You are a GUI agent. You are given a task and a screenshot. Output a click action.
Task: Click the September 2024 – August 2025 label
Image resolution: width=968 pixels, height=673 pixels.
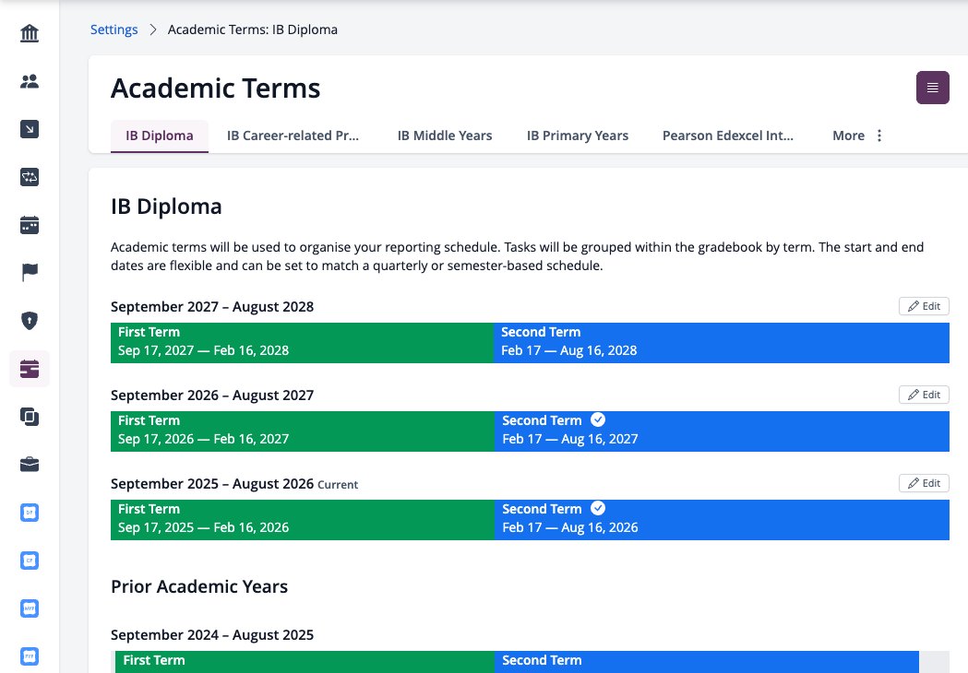point(211,635)
